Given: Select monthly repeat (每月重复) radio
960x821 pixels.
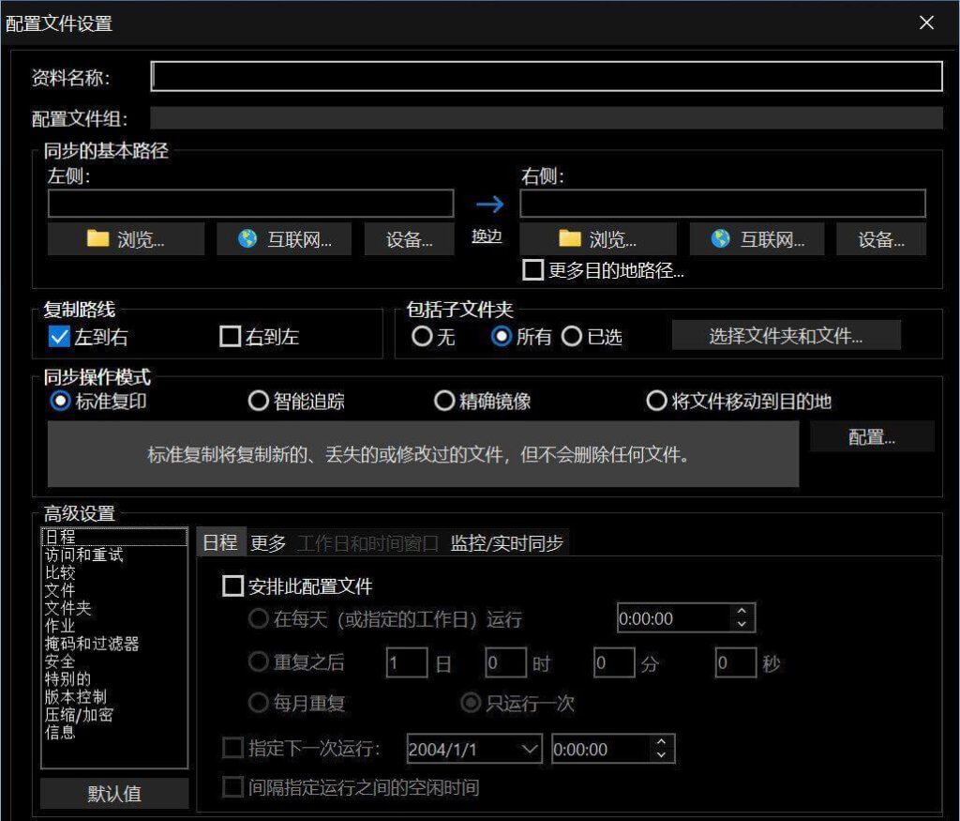Looking at the screenshot, I should point(258,702).
